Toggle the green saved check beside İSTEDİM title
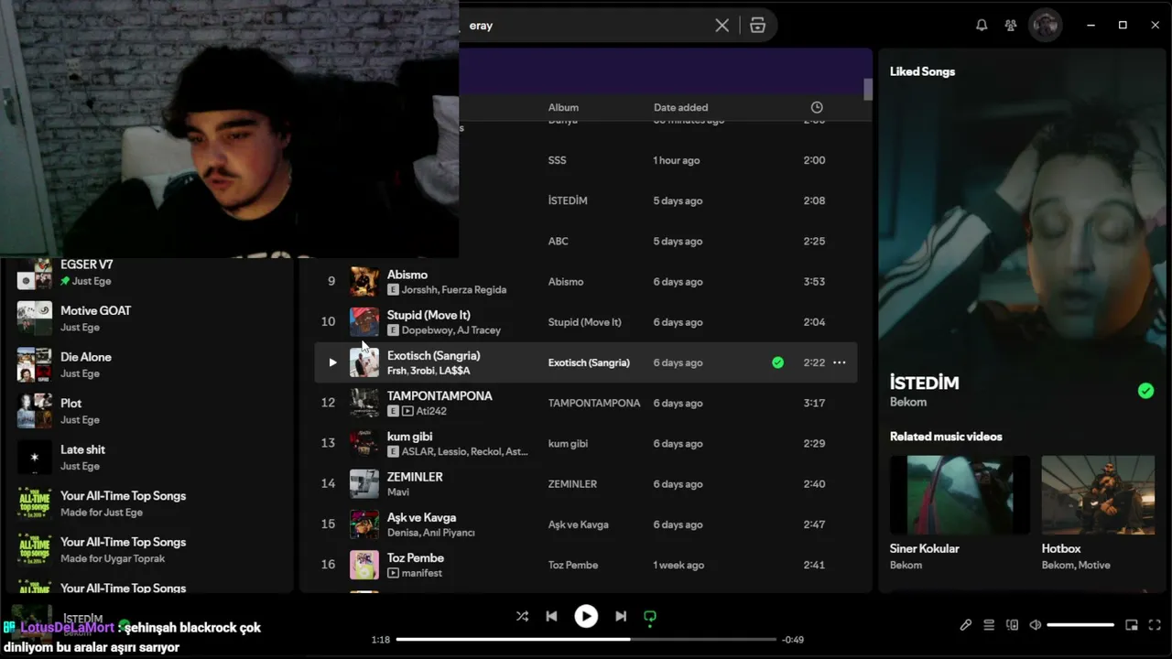 1145,391
